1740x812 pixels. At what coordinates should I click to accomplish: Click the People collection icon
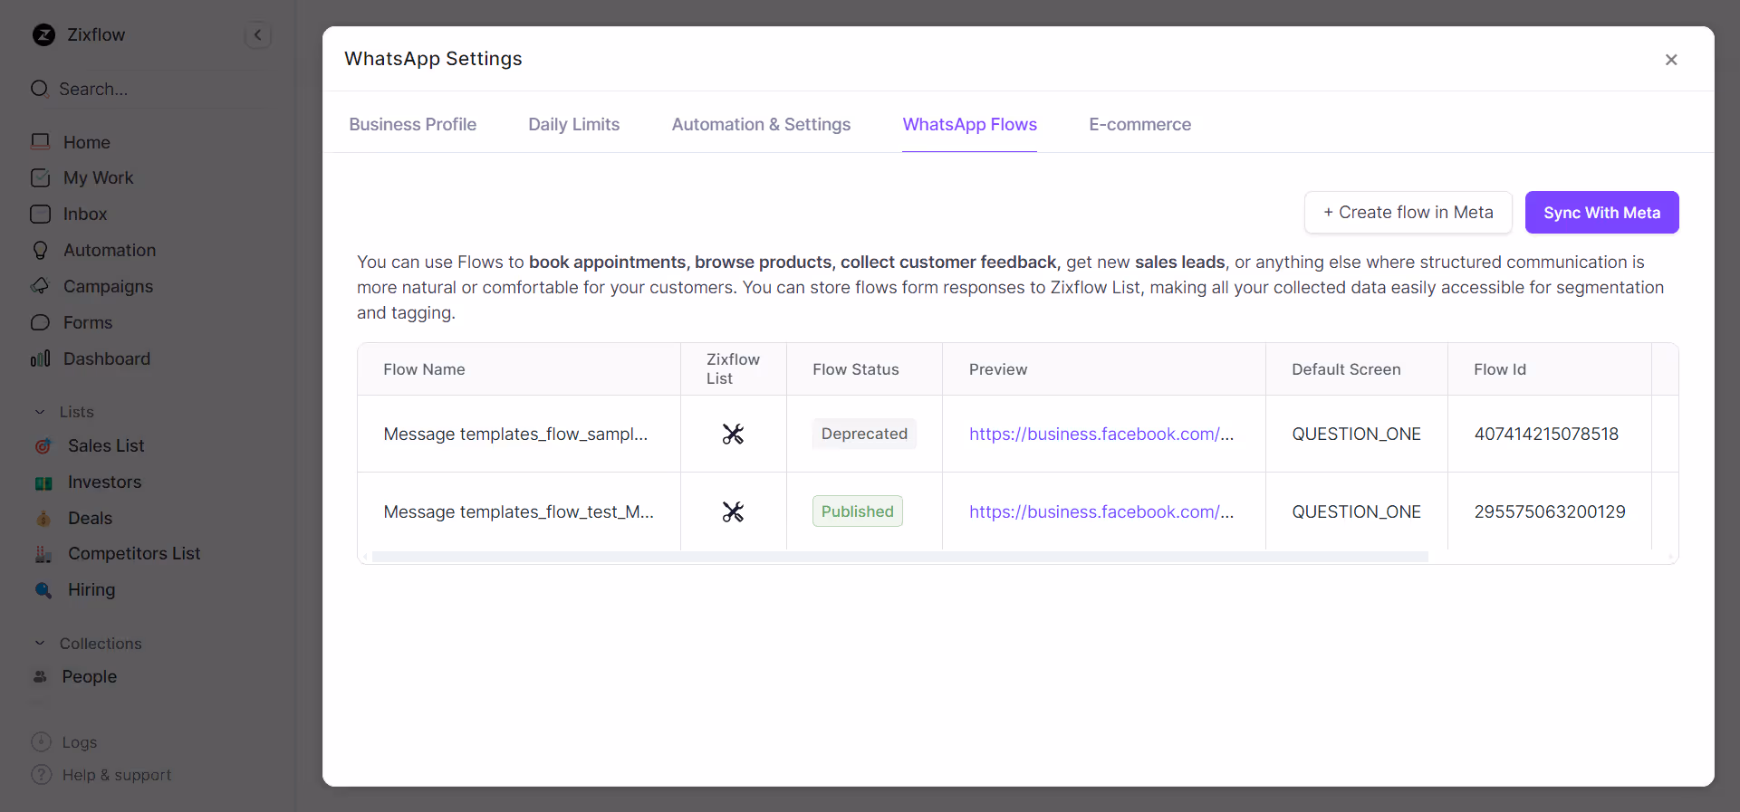(40, 676)
